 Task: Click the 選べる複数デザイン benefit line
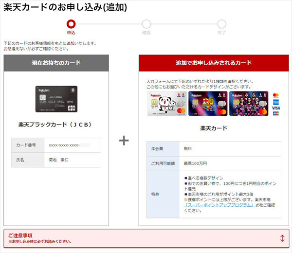coord(203,178)
